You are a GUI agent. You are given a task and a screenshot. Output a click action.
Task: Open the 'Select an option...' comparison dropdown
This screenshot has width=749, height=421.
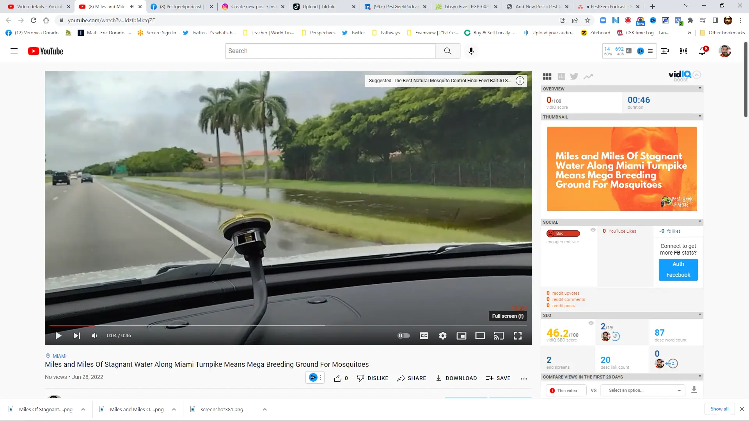coord(643,390)
